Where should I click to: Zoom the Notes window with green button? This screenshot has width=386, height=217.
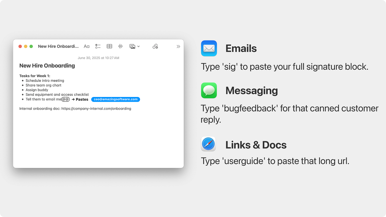[x=31, y=46]
